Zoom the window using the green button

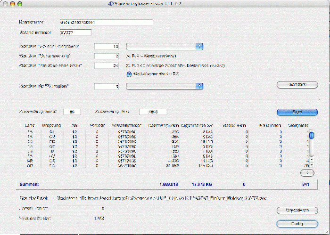20,3
